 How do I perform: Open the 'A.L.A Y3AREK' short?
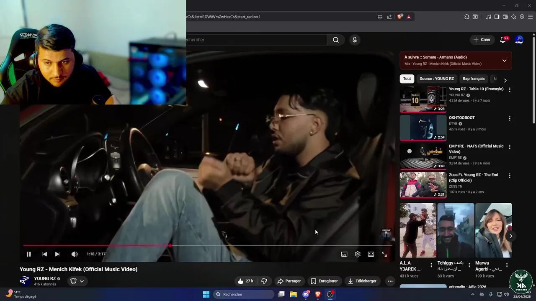point(418,230)
